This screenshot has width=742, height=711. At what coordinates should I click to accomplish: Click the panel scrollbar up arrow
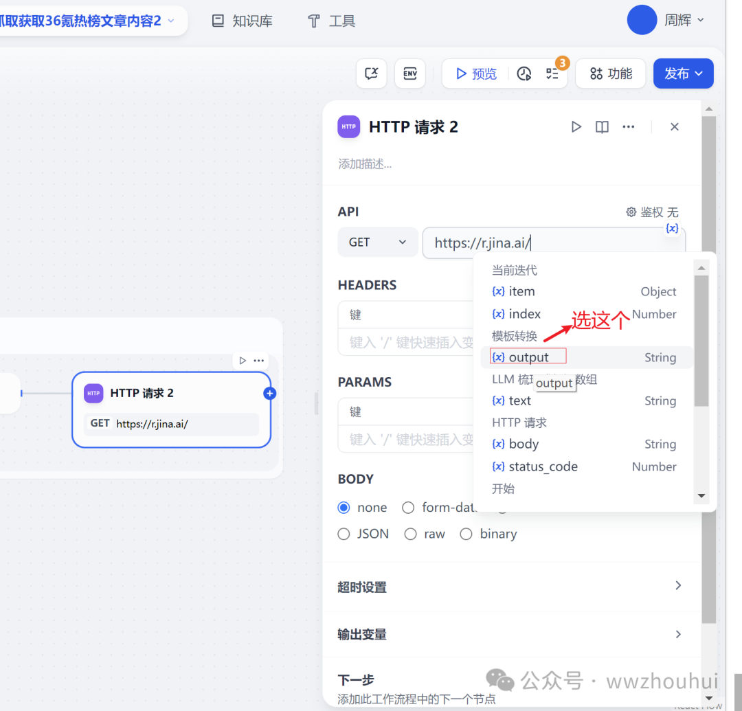(709, 109)
